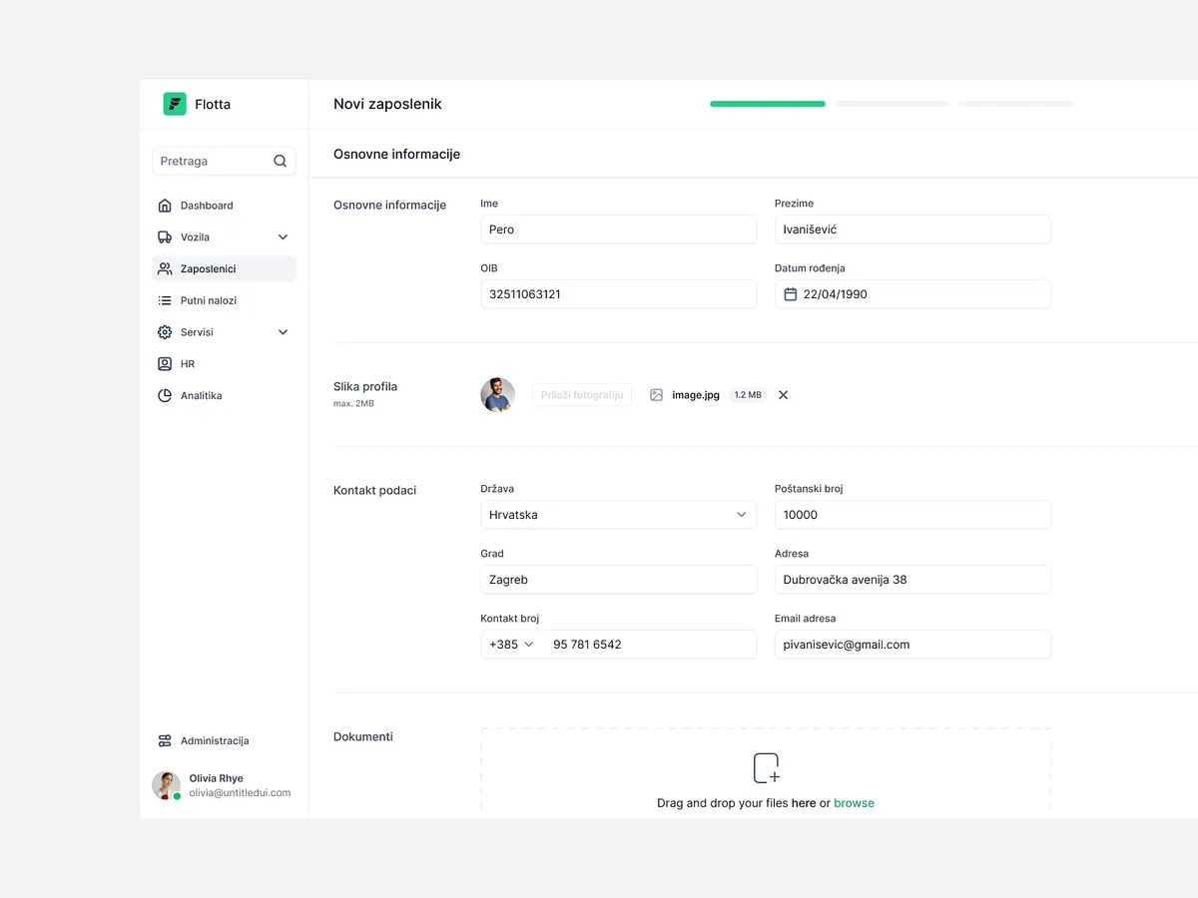Click the search magnifier in Pretraga field
The image size is (1198, 898).
pos(280,161)
